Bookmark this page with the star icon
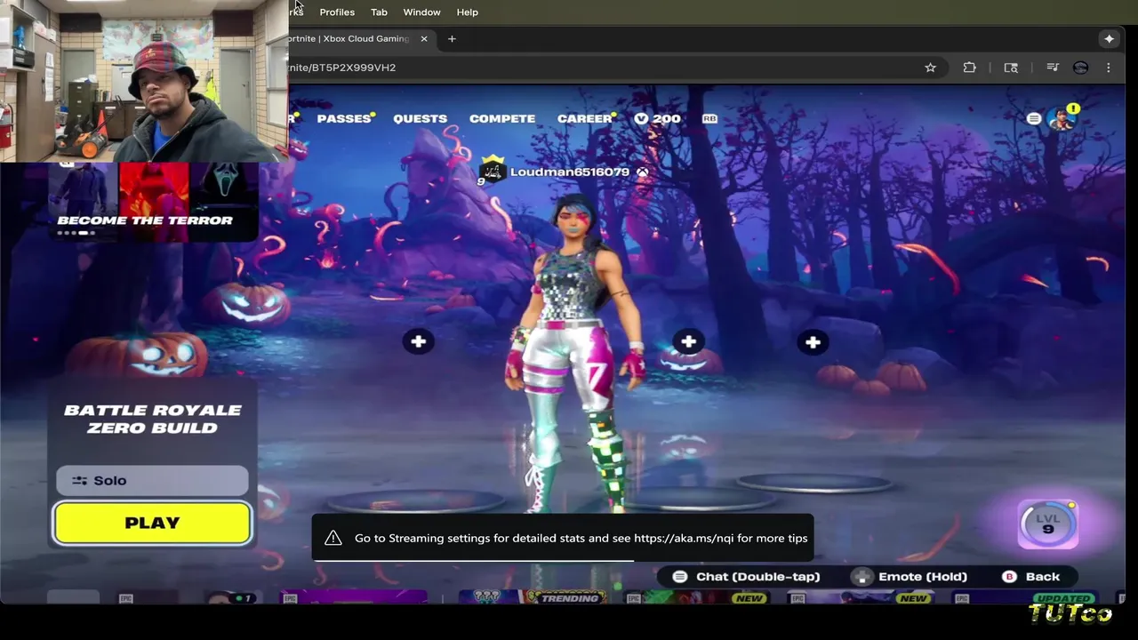Screen dimensions: 1138x640 [x=930, y=68]
